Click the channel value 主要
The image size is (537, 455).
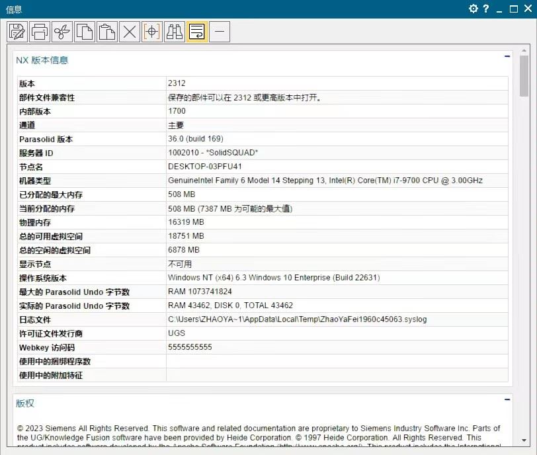point(176,125)
